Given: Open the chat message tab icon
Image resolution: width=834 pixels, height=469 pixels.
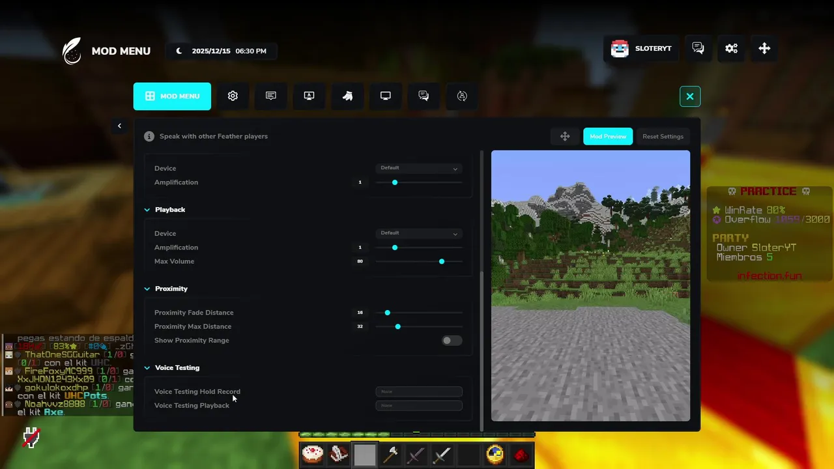Looking at the screenshot, I should coord(271,96).
